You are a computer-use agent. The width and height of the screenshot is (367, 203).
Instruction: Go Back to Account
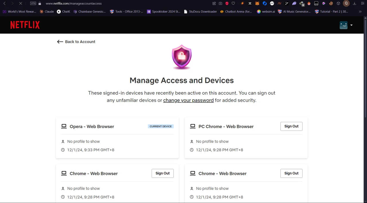(76, 42)
